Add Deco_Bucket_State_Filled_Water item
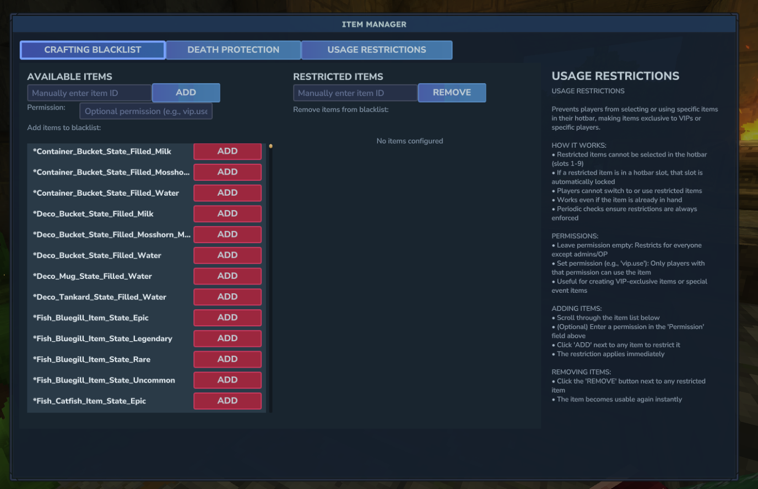This screenshot has height=489, width=758. [228, 255]
